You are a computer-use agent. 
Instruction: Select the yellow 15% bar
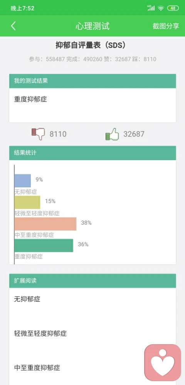coord(27,202)
